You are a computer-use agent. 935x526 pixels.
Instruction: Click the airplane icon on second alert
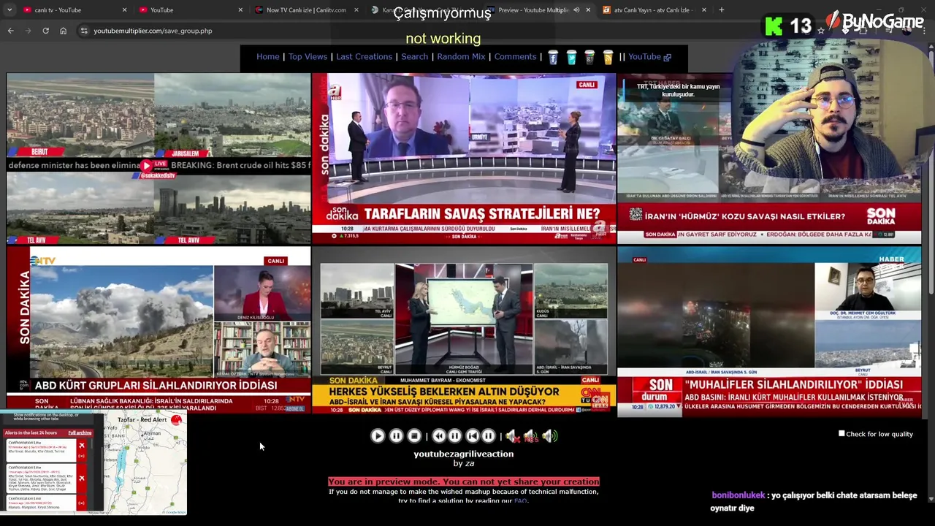click(x=81, y=478)
